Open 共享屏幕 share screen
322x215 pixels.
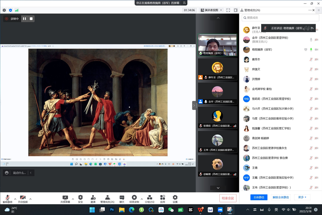pos(65,199)
